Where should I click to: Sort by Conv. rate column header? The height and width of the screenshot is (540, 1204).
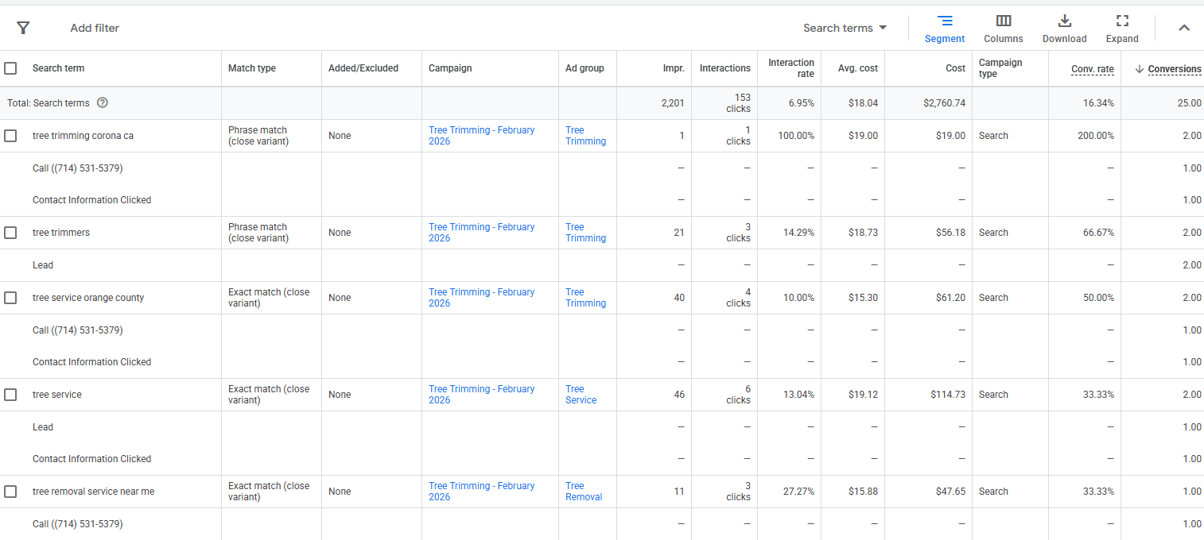[1093, 69]
